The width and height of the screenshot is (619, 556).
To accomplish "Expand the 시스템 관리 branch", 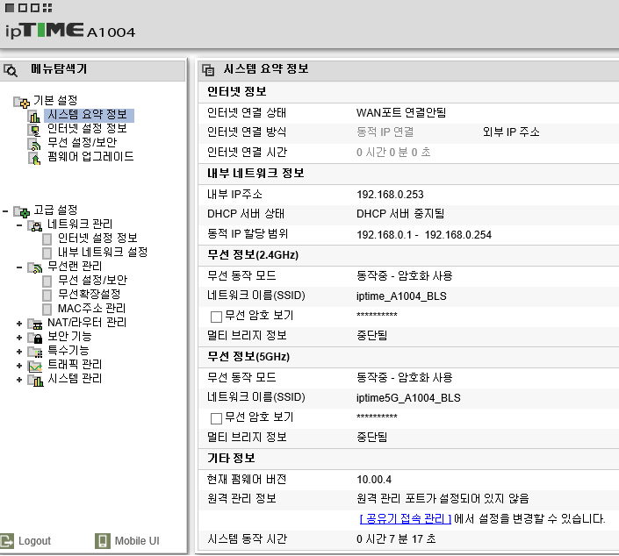I will pos(19,380).
